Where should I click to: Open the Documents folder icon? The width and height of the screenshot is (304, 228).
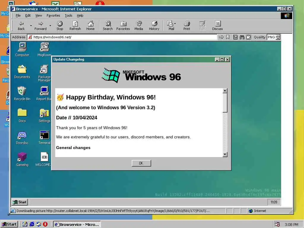pos(22,72)
